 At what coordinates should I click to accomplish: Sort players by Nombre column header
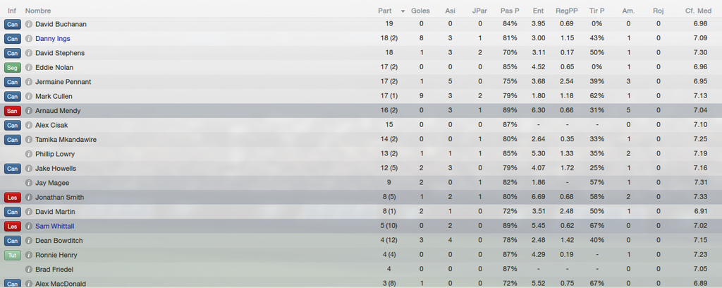[38, 11]
